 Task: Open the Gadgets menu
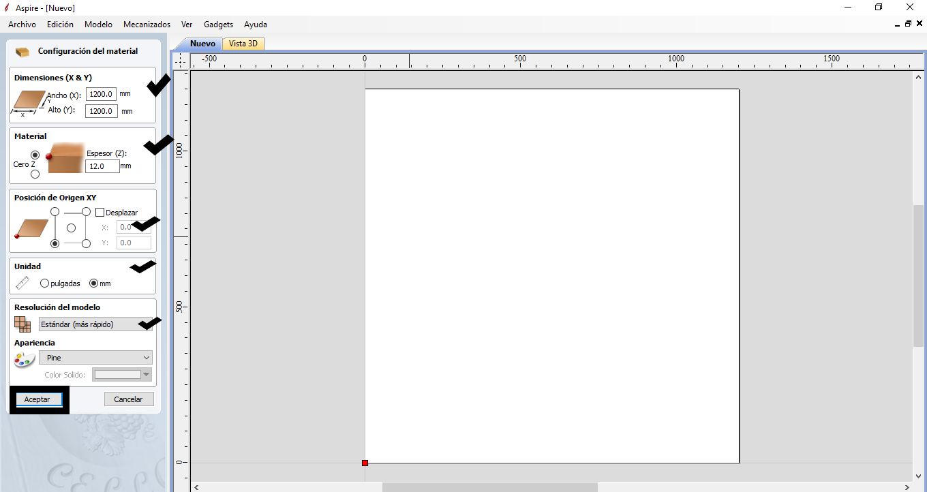218,25
